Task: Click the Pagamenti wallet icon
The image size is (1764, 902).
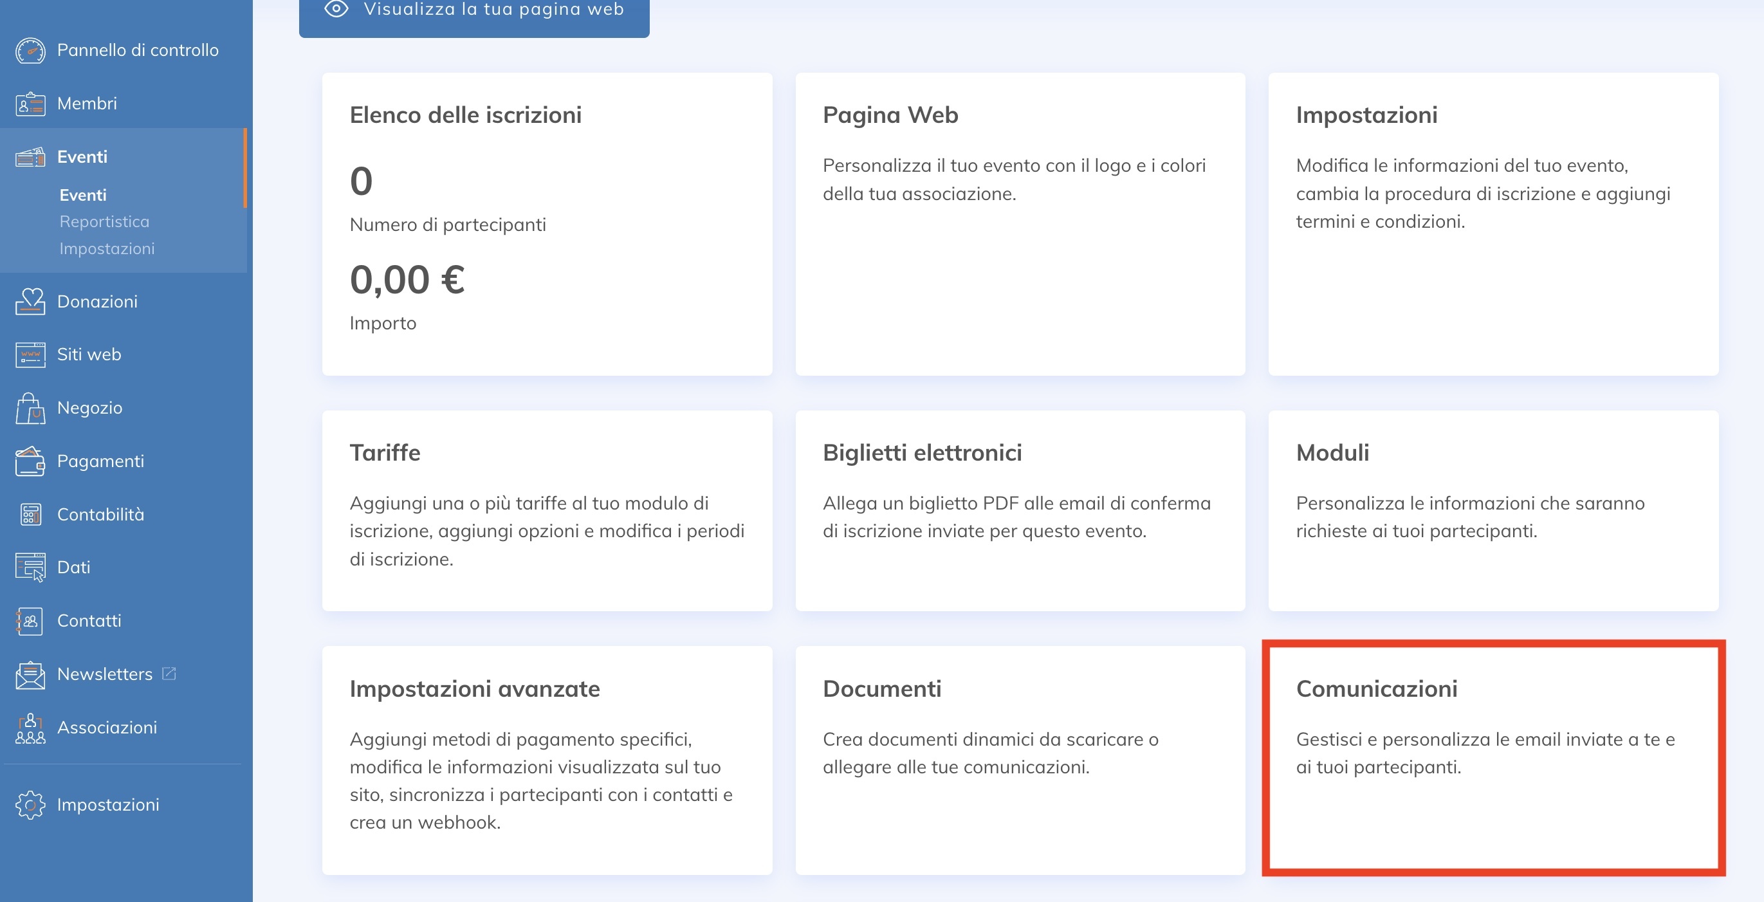Action: [30, 462]
